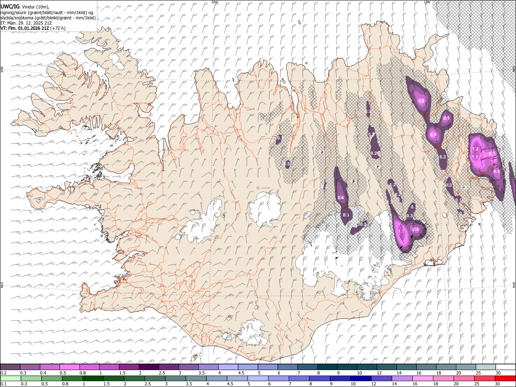This screenshot has width=516, height=387.
Task: Click the "(+72 h)" forecast offset text
Action: (x=58, y=28)
